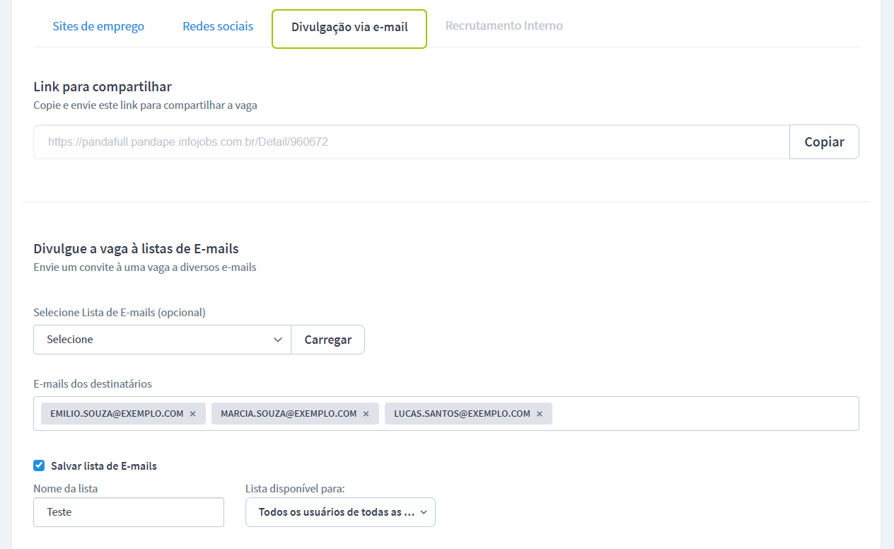This screenshot has width=894, height=549.
Task: Switch to the Sites de emprego tab
Action: point(98,27)
